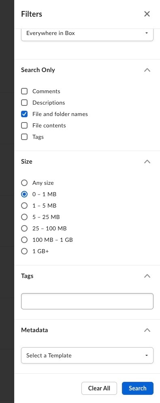Close the Filters panel
Screen dimensions: 160x403
tap(147, 14)
